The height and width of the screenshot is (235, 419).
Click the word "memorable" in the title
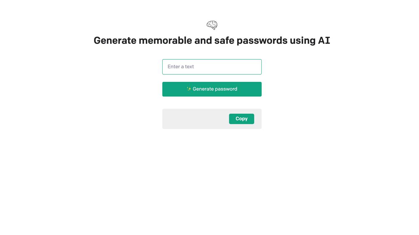pyautogui.click(x=165, y=40)
